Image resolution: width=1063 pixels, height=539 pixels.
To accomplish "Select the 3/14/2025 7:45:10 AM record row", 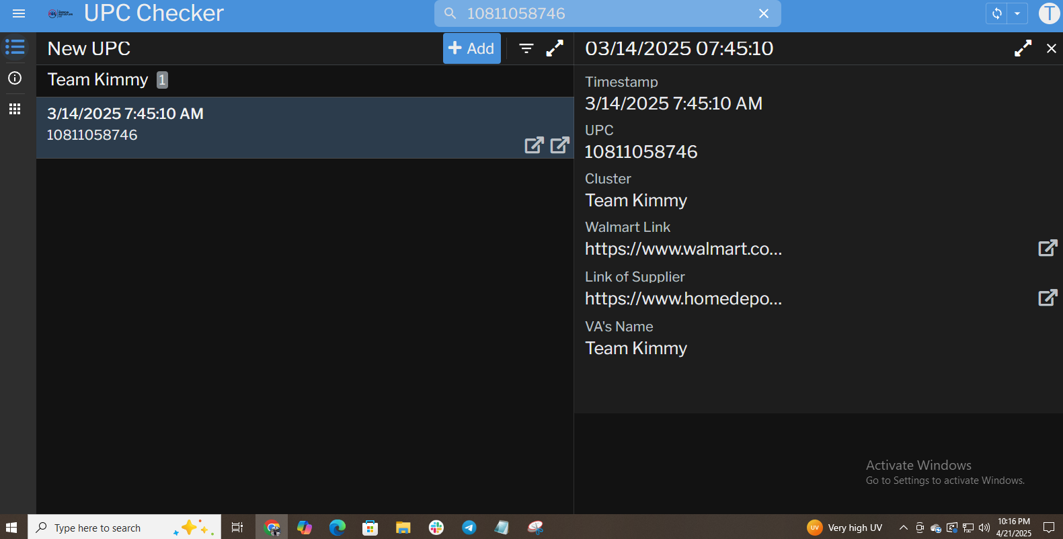I will [269, 125].
